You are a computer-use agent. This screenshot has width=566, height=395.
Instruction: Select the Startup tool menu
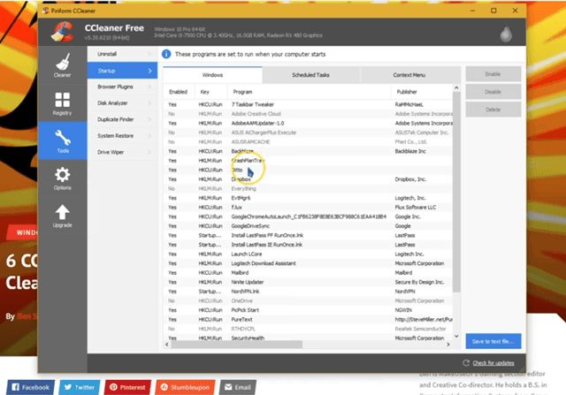122,71
